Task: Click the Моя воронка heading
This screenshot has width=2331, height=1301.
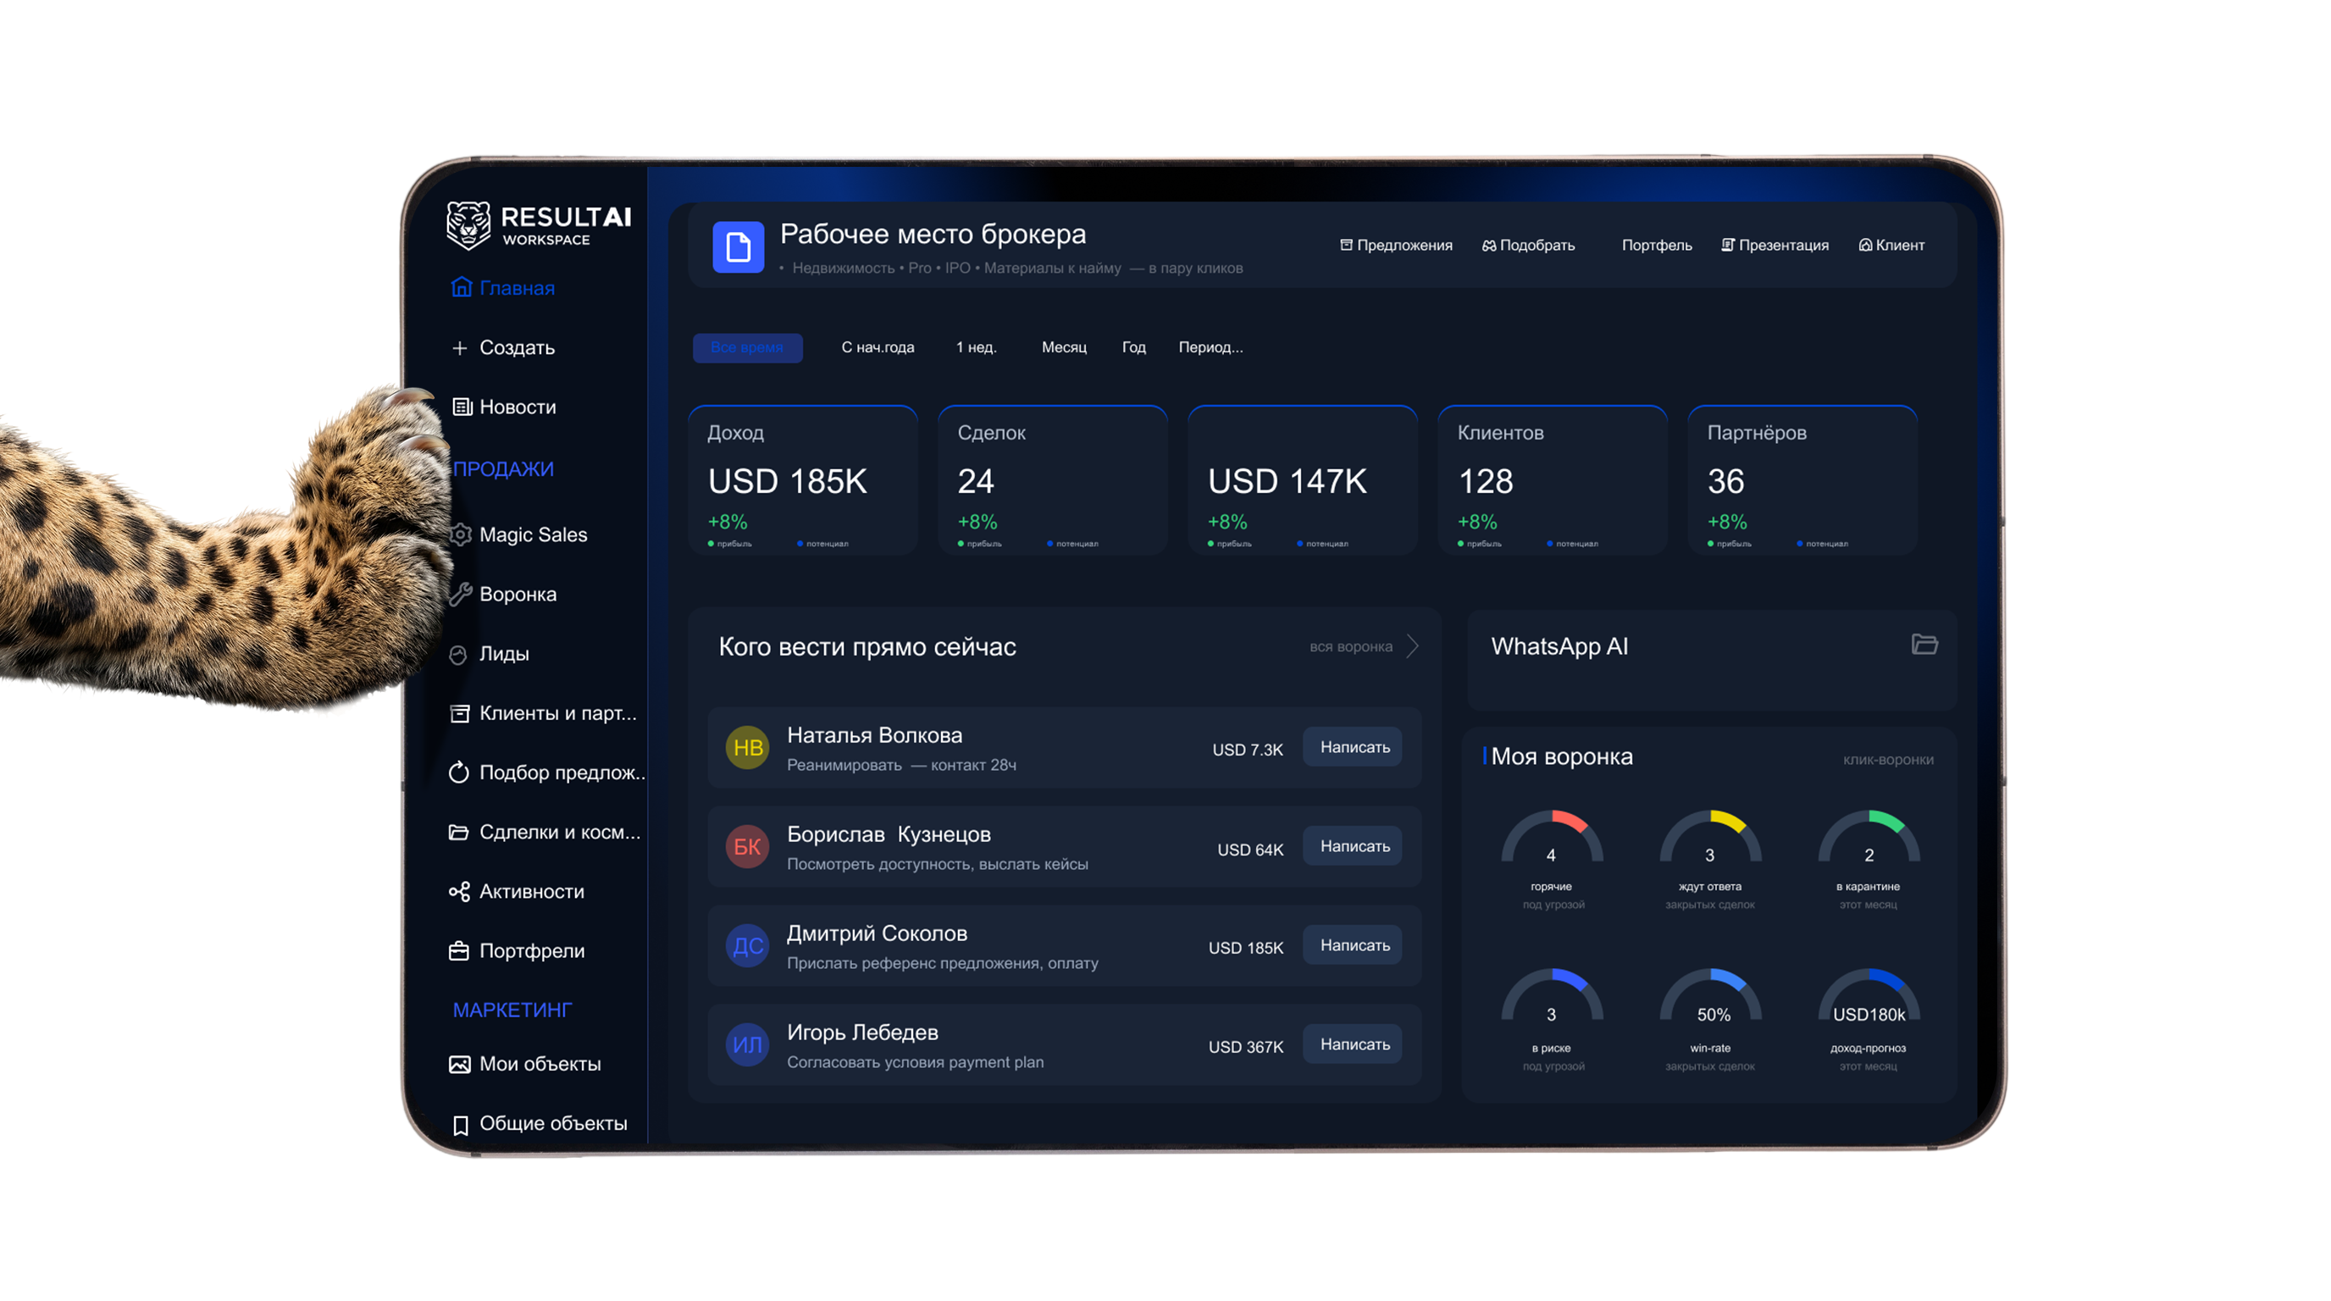Action: click(x=1562, y=757)
